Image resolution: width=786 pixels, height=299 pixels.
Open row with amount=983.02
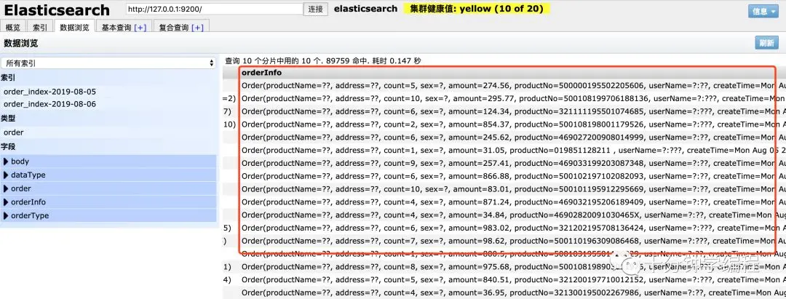click(504, 228)
